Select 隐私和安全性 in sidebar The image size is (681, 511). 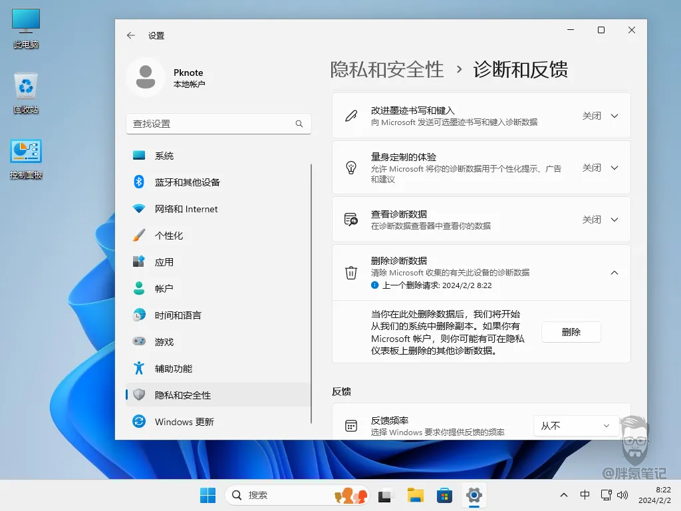[x=218, y=395]
